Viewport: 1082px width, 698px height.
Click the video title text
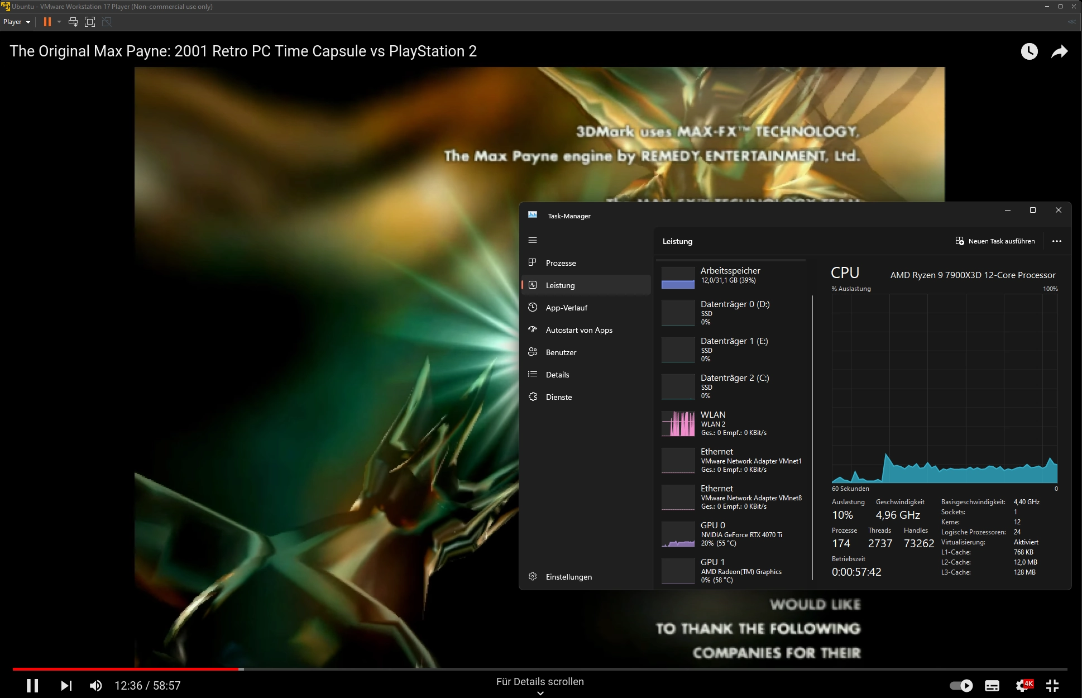[x=243, y=51]
